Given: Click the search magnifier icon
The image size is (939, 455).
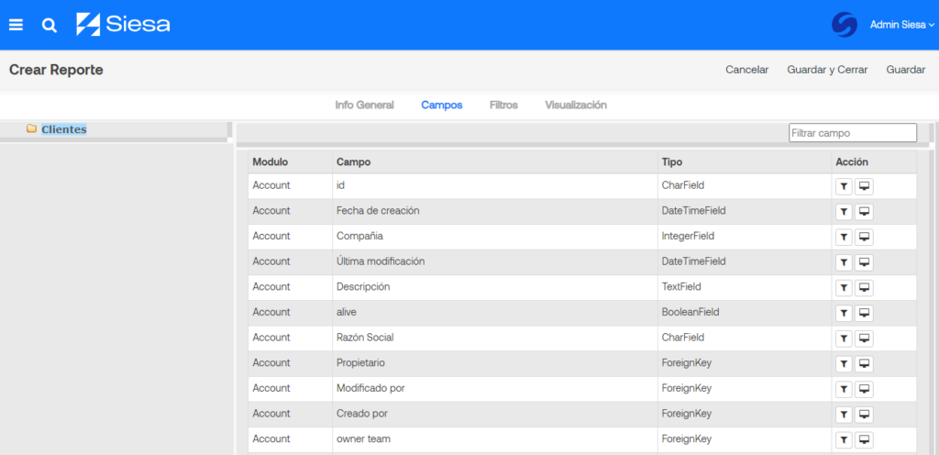Looking at the screenshot, I should click(50, 26).
